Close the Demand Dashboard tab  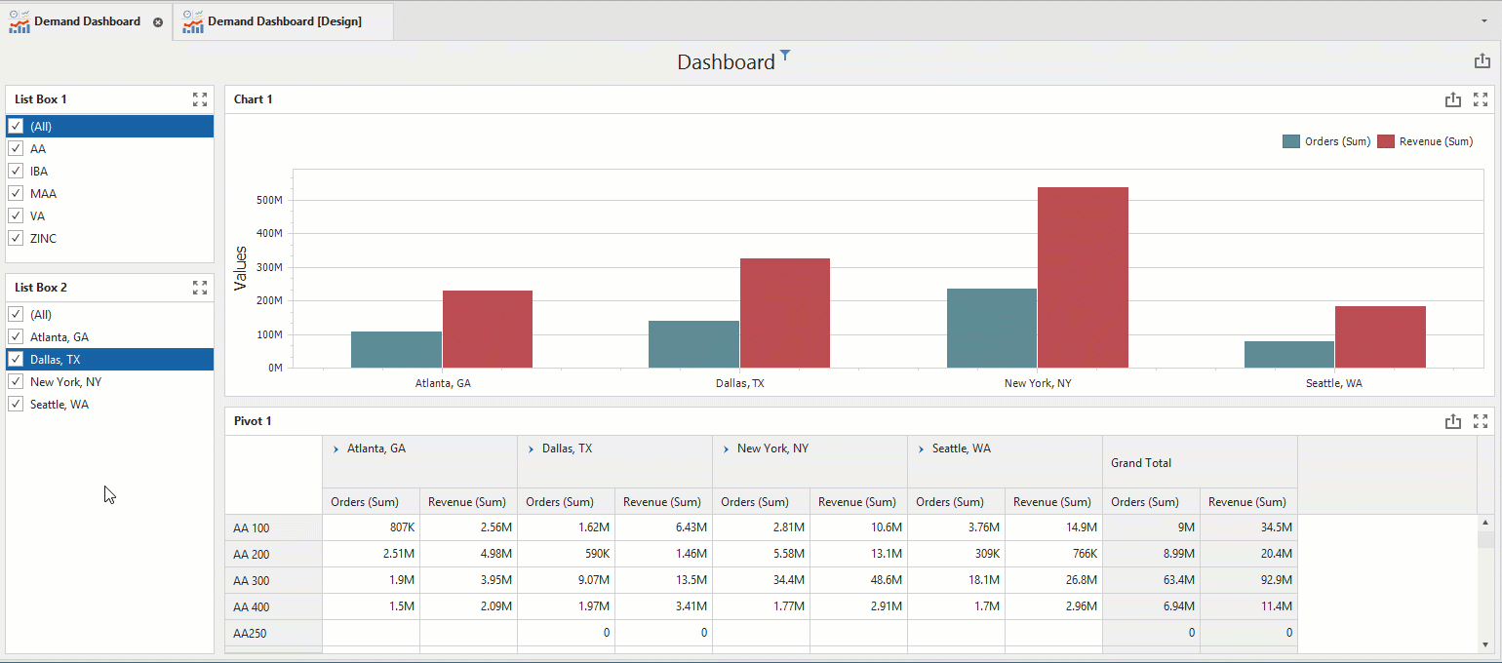click(x=158, y=21)
